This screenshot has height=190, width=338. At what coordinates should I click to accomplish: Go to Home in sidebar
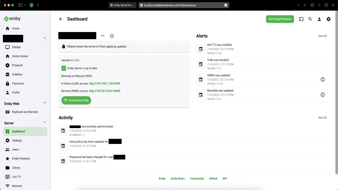25,28
